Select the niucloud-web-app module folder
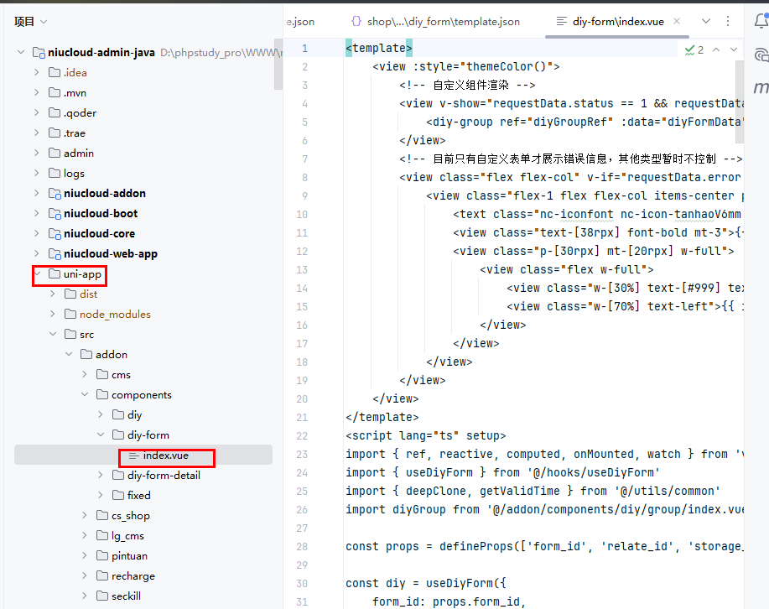The width and height of the screenshot is (769, 609). pos(110,254)
